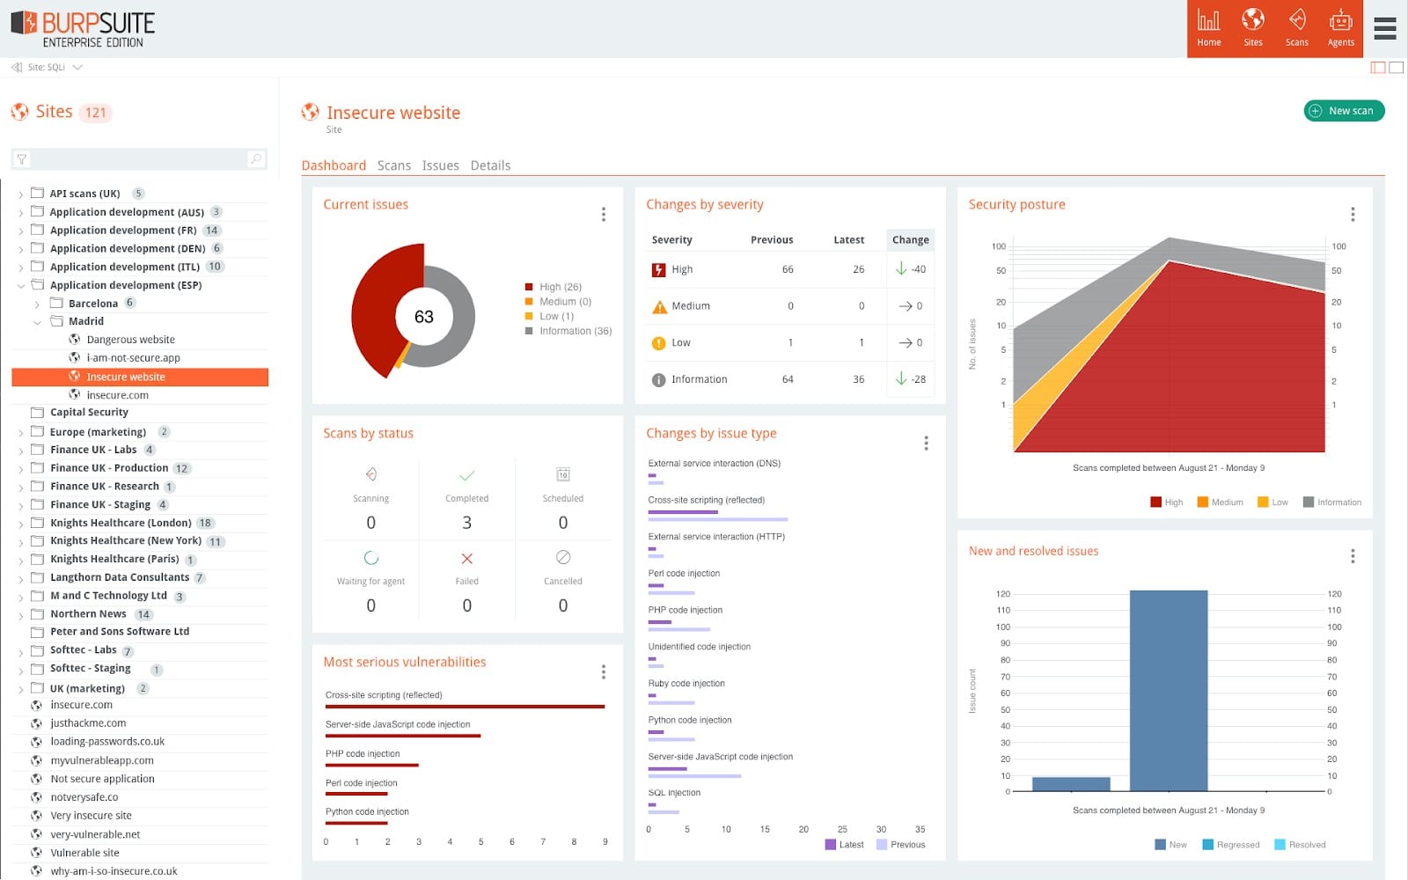This screenshot has height=880, width=1408.
Task: Click the New scan button
Action: click(x=1344, y=111)
